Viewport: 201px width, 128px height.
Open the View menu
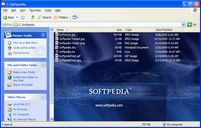[23, 10]
